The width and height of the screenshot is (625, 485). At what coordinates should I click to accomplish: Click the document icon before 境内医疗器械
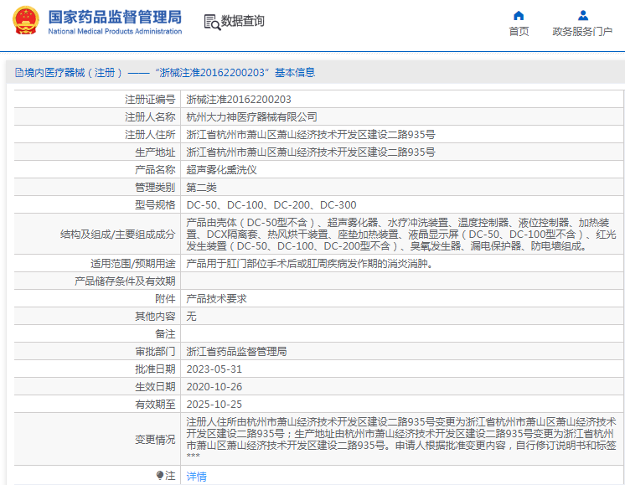coord(18,73)
